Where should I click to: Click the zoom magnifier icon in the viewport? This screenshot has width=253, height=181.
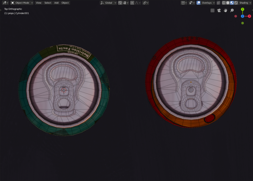tap(232, 10)
